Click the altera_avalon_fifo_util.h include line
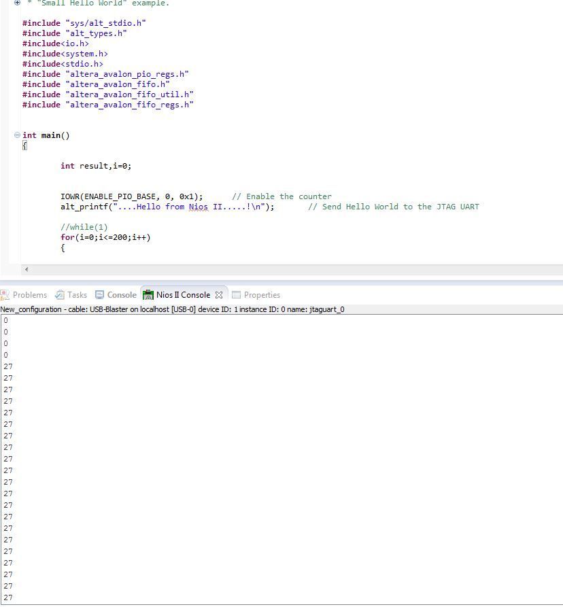 107,94
